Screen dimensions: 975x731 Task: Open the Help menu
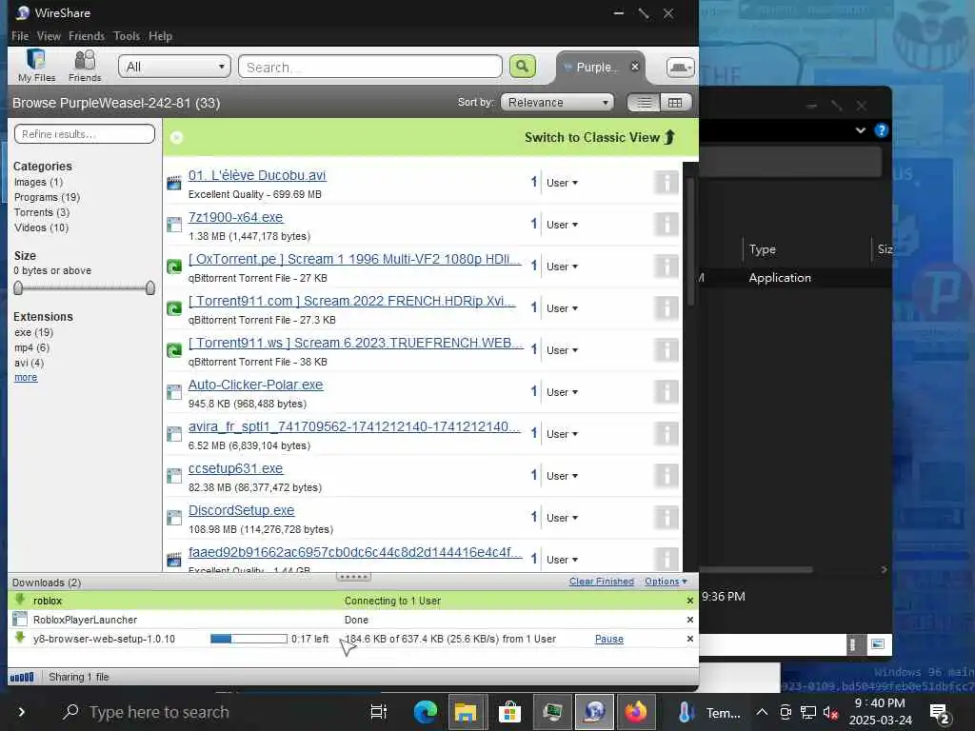160,36
